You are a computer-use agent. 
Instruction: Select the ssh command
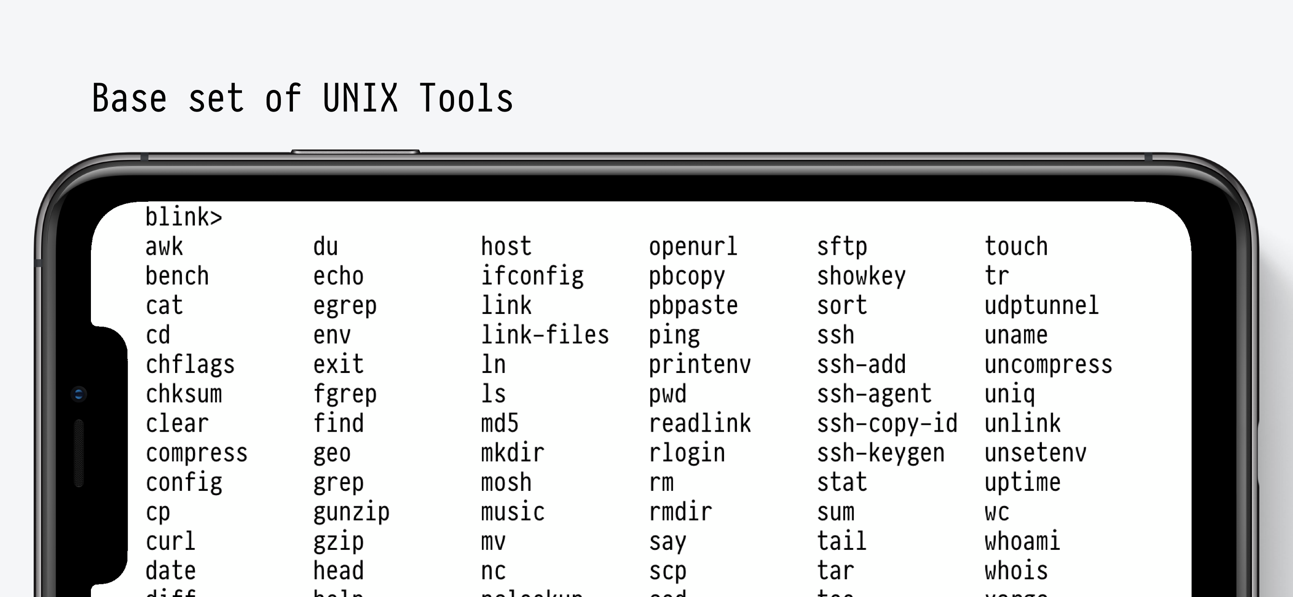point(835,335)
